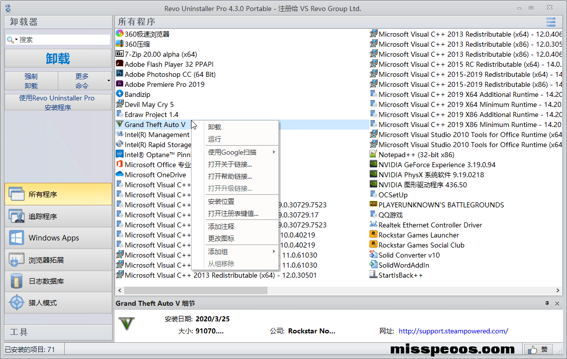Select 打开帮助链接... in context menu
This screenshot has height=359, width=567.
tap(230, 176)
